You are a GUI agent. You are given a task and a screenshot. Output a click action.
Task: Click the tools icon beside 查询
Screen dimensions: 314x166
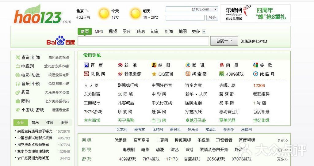(x=17, y=57)
